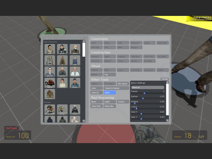This screenshot has height=159, width=212.
Task: Select the Ballsocket constraint tool
Action: tap(136, 43)
